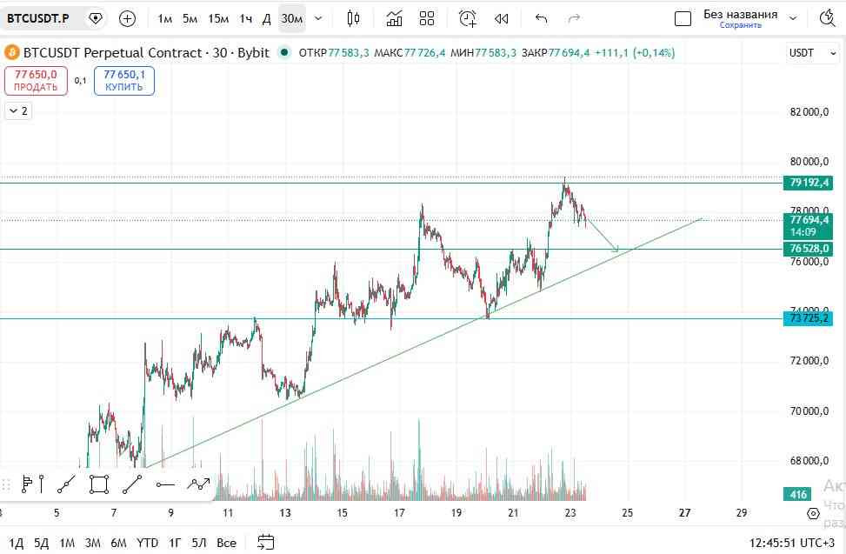Select the 3М date range
This screenshot has height=554, width=846.
[93, 542]
